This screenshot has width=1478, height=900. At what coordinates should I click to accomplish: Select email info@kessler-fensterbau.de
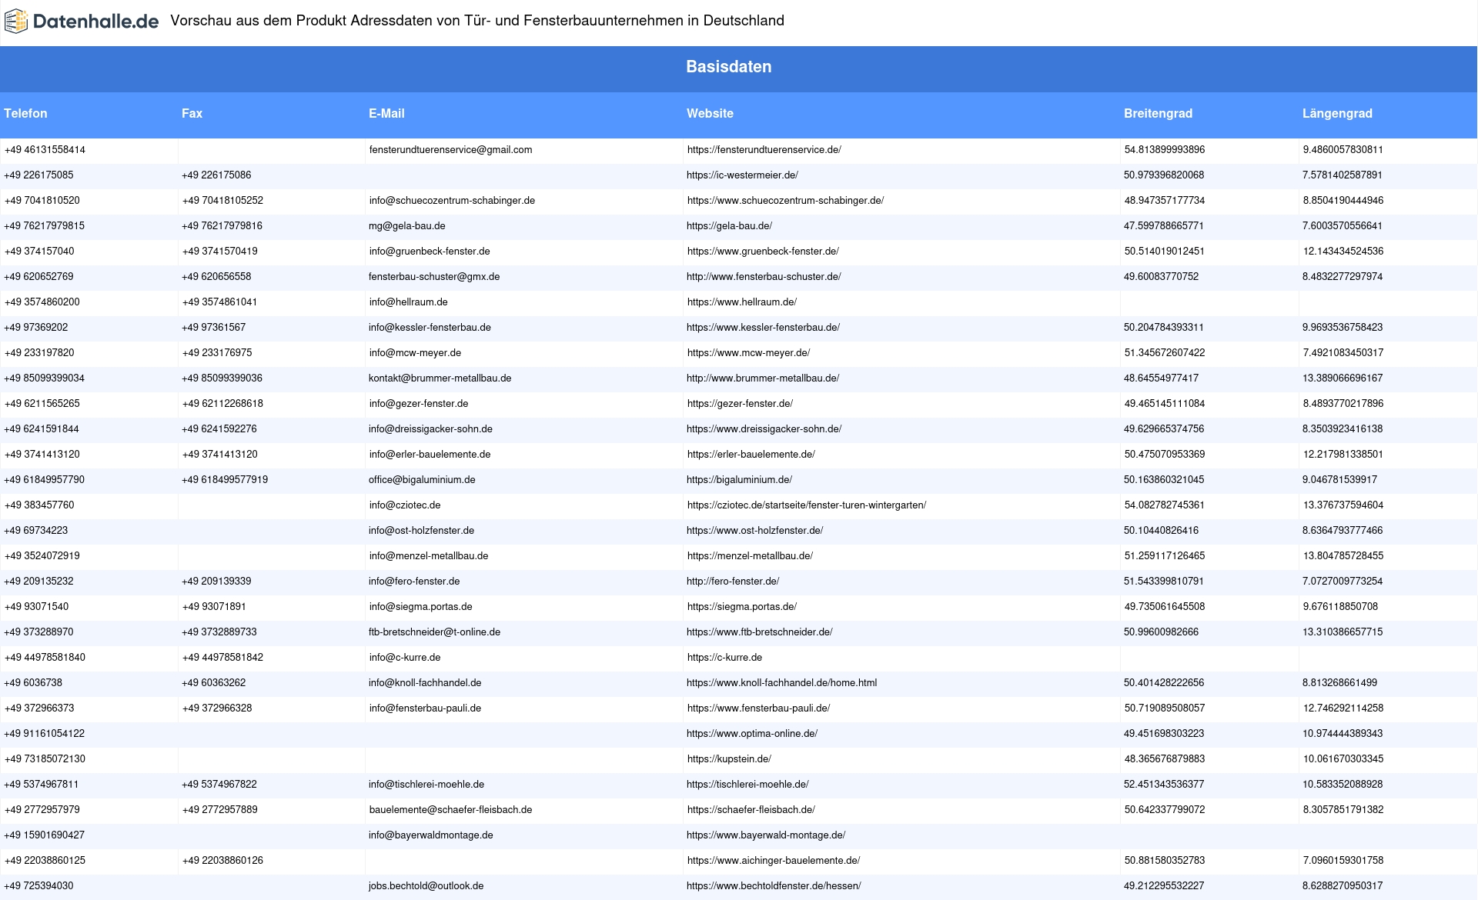pyautogui.click(x=430, y=328)
